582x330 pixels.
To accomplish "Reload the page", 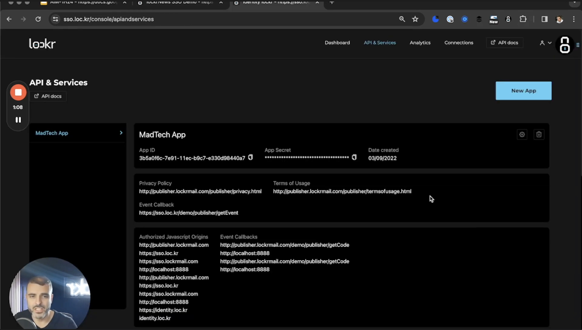I will 38,19.
